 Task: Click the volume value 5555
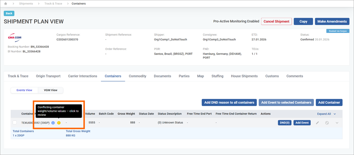[92, 123]
